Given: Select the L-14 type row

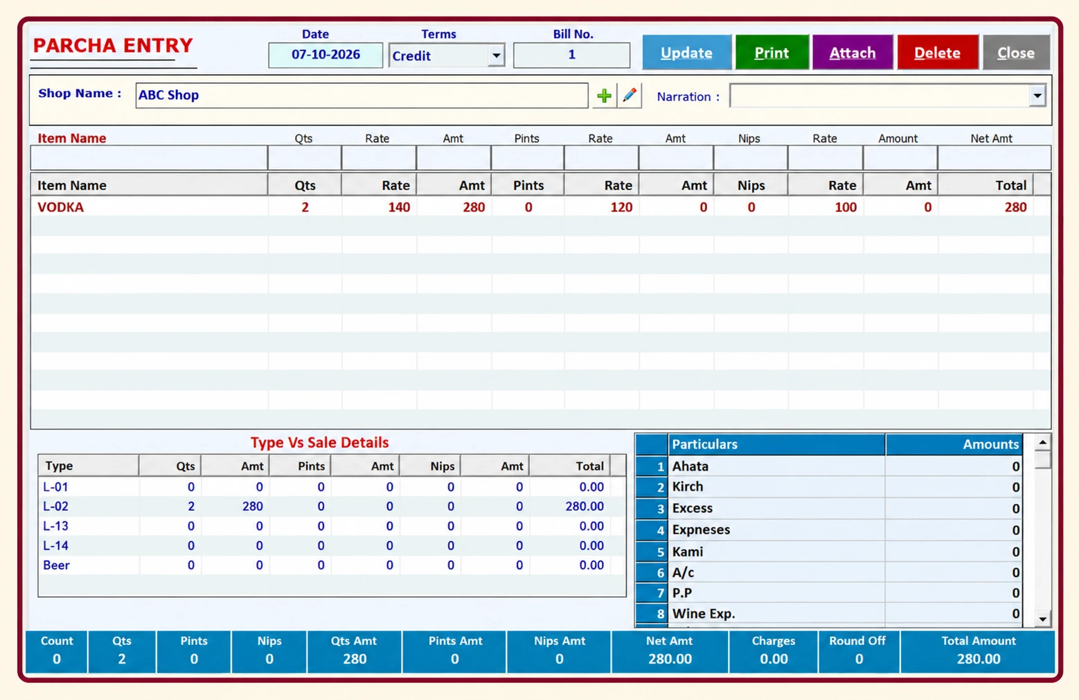Looking at the screenshot, I should (332, 545).
